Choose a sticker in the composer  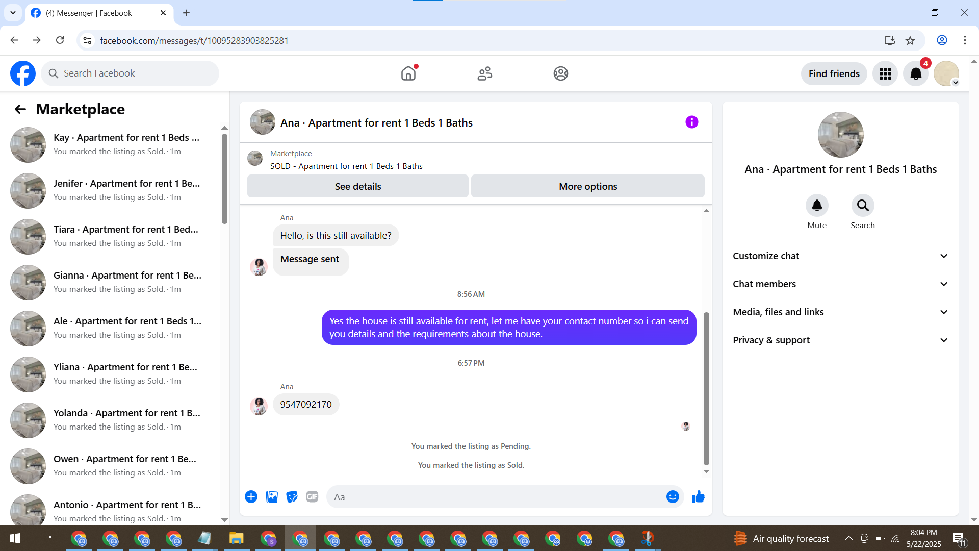(x=292, y=497)
